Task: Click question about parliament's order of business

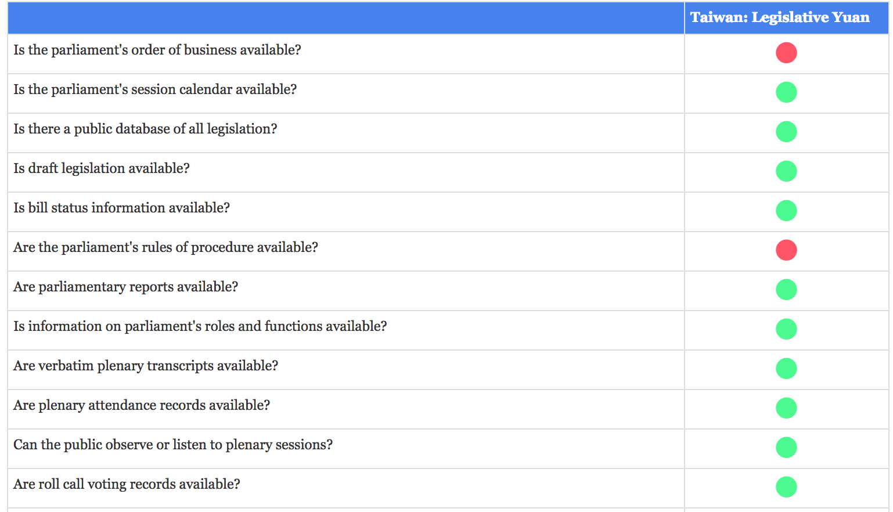Action: [x=157, y=50]
